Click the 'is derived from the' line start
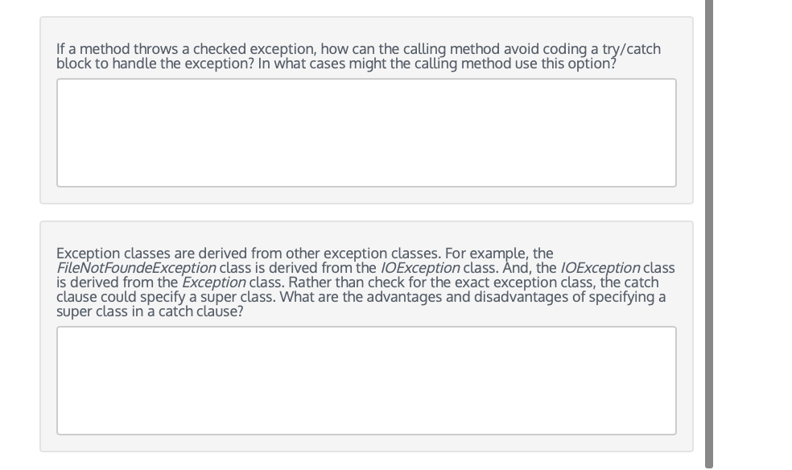Image resolution: width=792 pixels, height=470 pixels. click(118, 282)
